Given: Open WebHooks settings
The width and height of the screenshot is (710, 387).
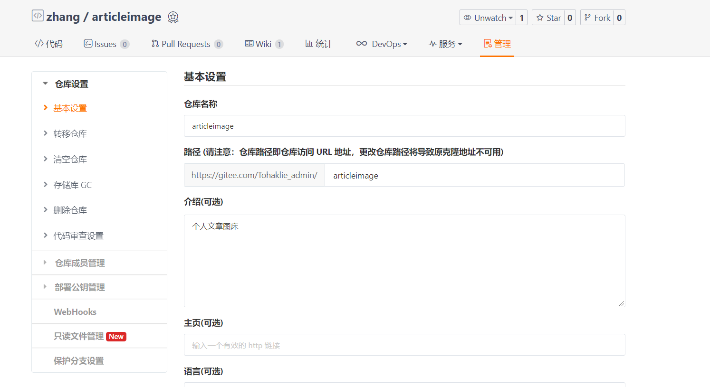Looking at the screenshot, I should point(99,311).
